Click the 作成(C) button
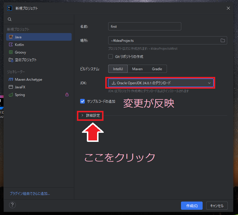The width and height of the screenshot is (238, 215). 192,206
